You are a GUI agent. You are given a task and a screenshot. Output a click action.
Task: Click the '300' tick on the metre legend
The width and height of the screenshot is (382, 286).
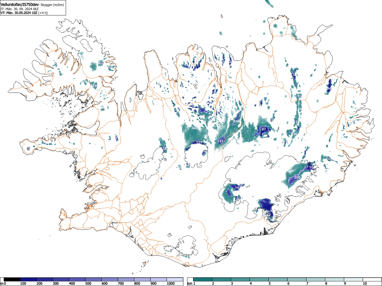(x=56, y=284)
